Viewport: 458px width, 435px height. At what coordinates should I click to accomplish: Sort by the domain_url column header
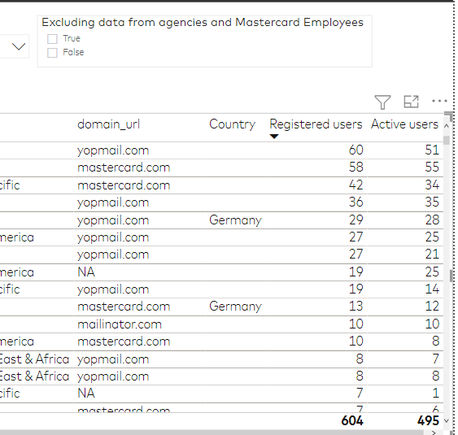tap(109, 124)
